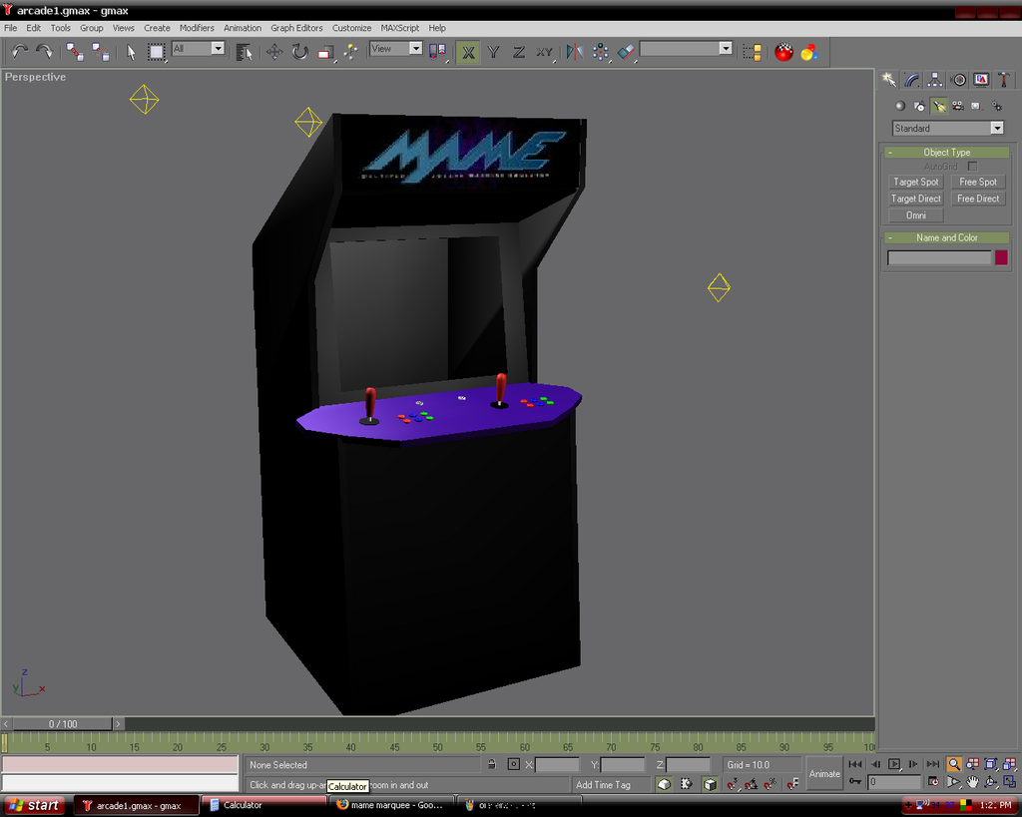Image resolution: width=1022 pixels, height=817 pixels.
Task: Click the Mirror Selected Objects tool
Action: [574, 52]
